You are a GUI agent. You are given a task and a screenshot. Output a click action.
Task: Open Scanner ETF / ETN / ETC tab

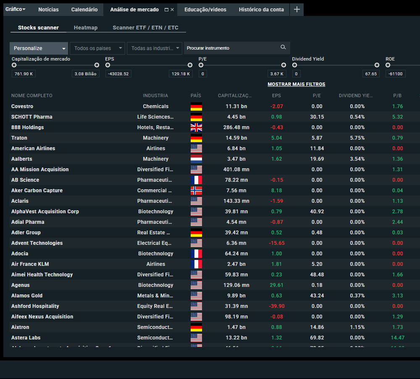[145, 28]
